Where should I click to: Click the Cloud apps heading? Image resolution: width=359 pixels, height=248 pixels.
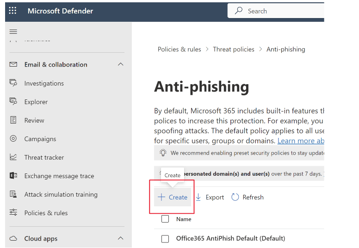click(41, 239)
